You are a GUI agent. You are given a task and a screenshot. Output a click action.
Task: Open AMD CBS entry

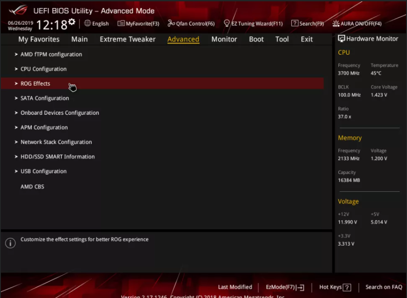click(x=32, y=187)
